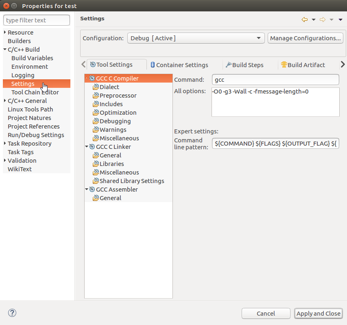Image resolution: width=347 pixels, height=325 pixels.
Task: Click the Includes folder icon
Action: (96, 104)
